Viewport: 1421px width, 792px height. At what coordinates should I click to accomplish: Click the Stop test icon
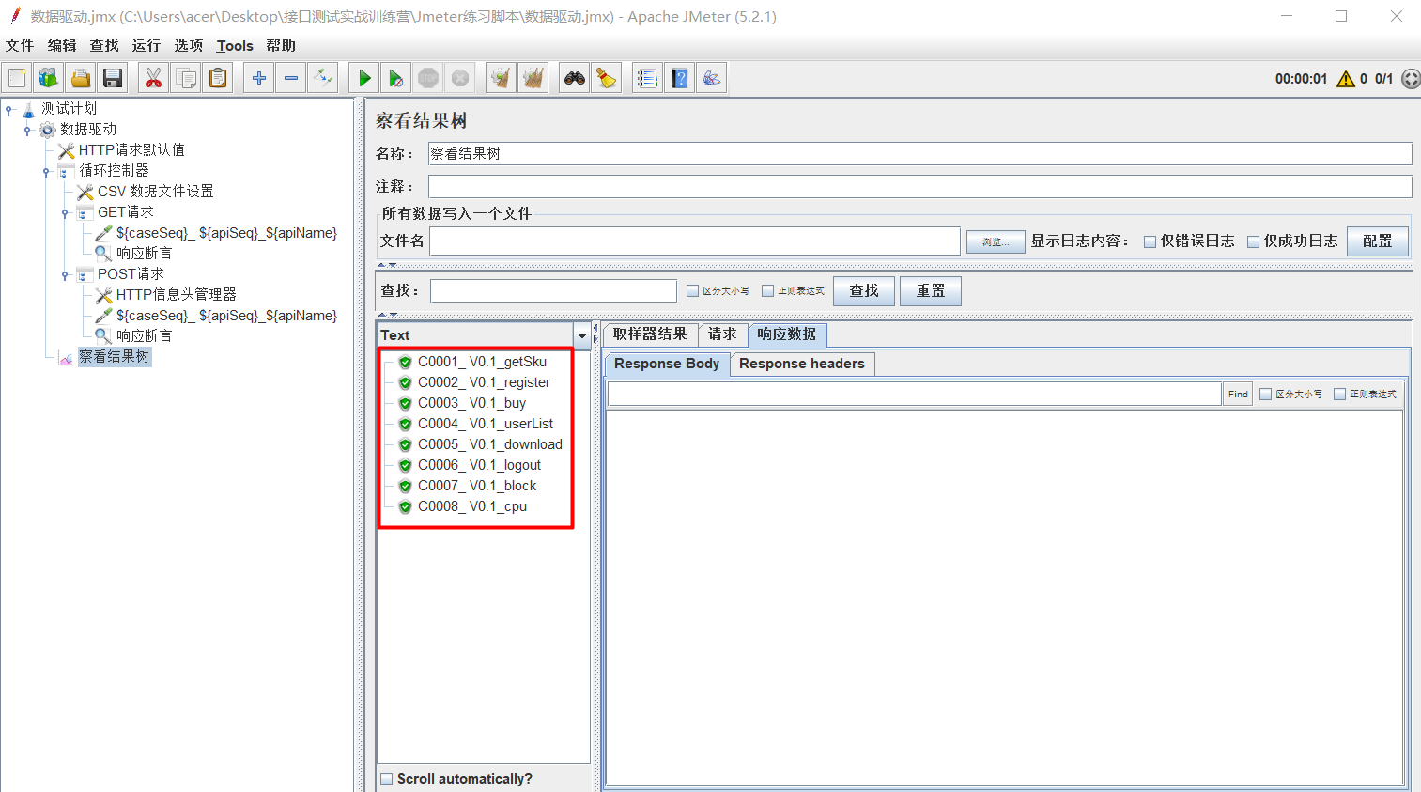pos(428,78)
